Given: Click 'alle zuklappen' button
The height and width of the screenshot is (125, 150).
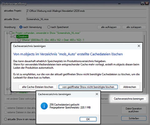Looking at the screenshot, I should coord(134,27).
